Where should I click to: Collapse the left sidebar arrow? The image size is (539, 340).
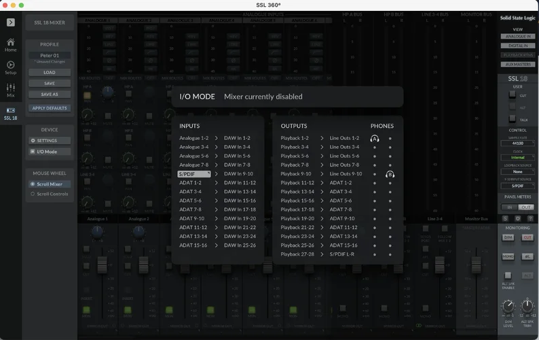tap(11, 22)
